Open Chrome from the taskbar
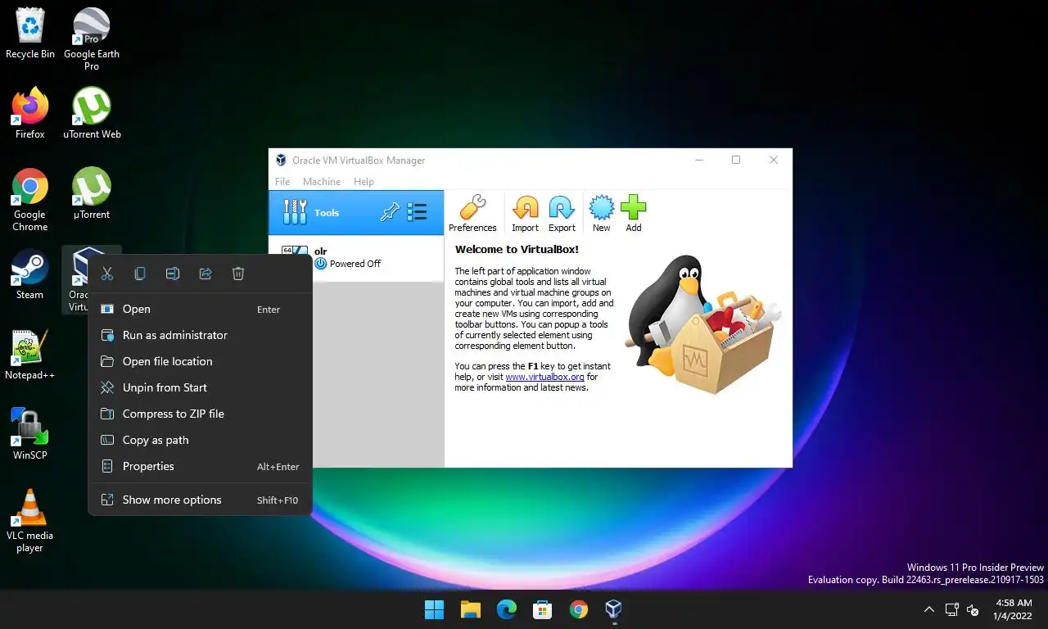This screenshot has width=1048, height=629. pos(578,609)
